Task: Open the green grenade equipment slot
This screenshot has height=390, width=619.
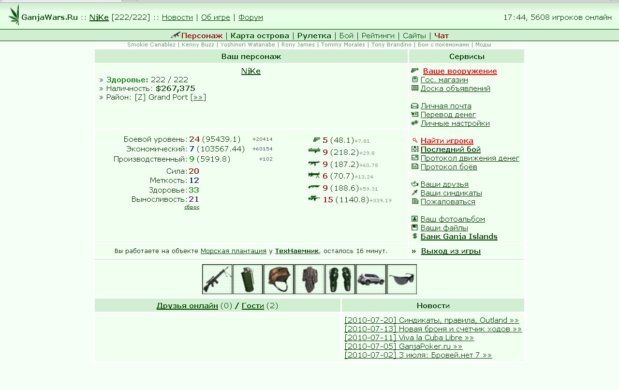Action: click(x=248, y=279)
